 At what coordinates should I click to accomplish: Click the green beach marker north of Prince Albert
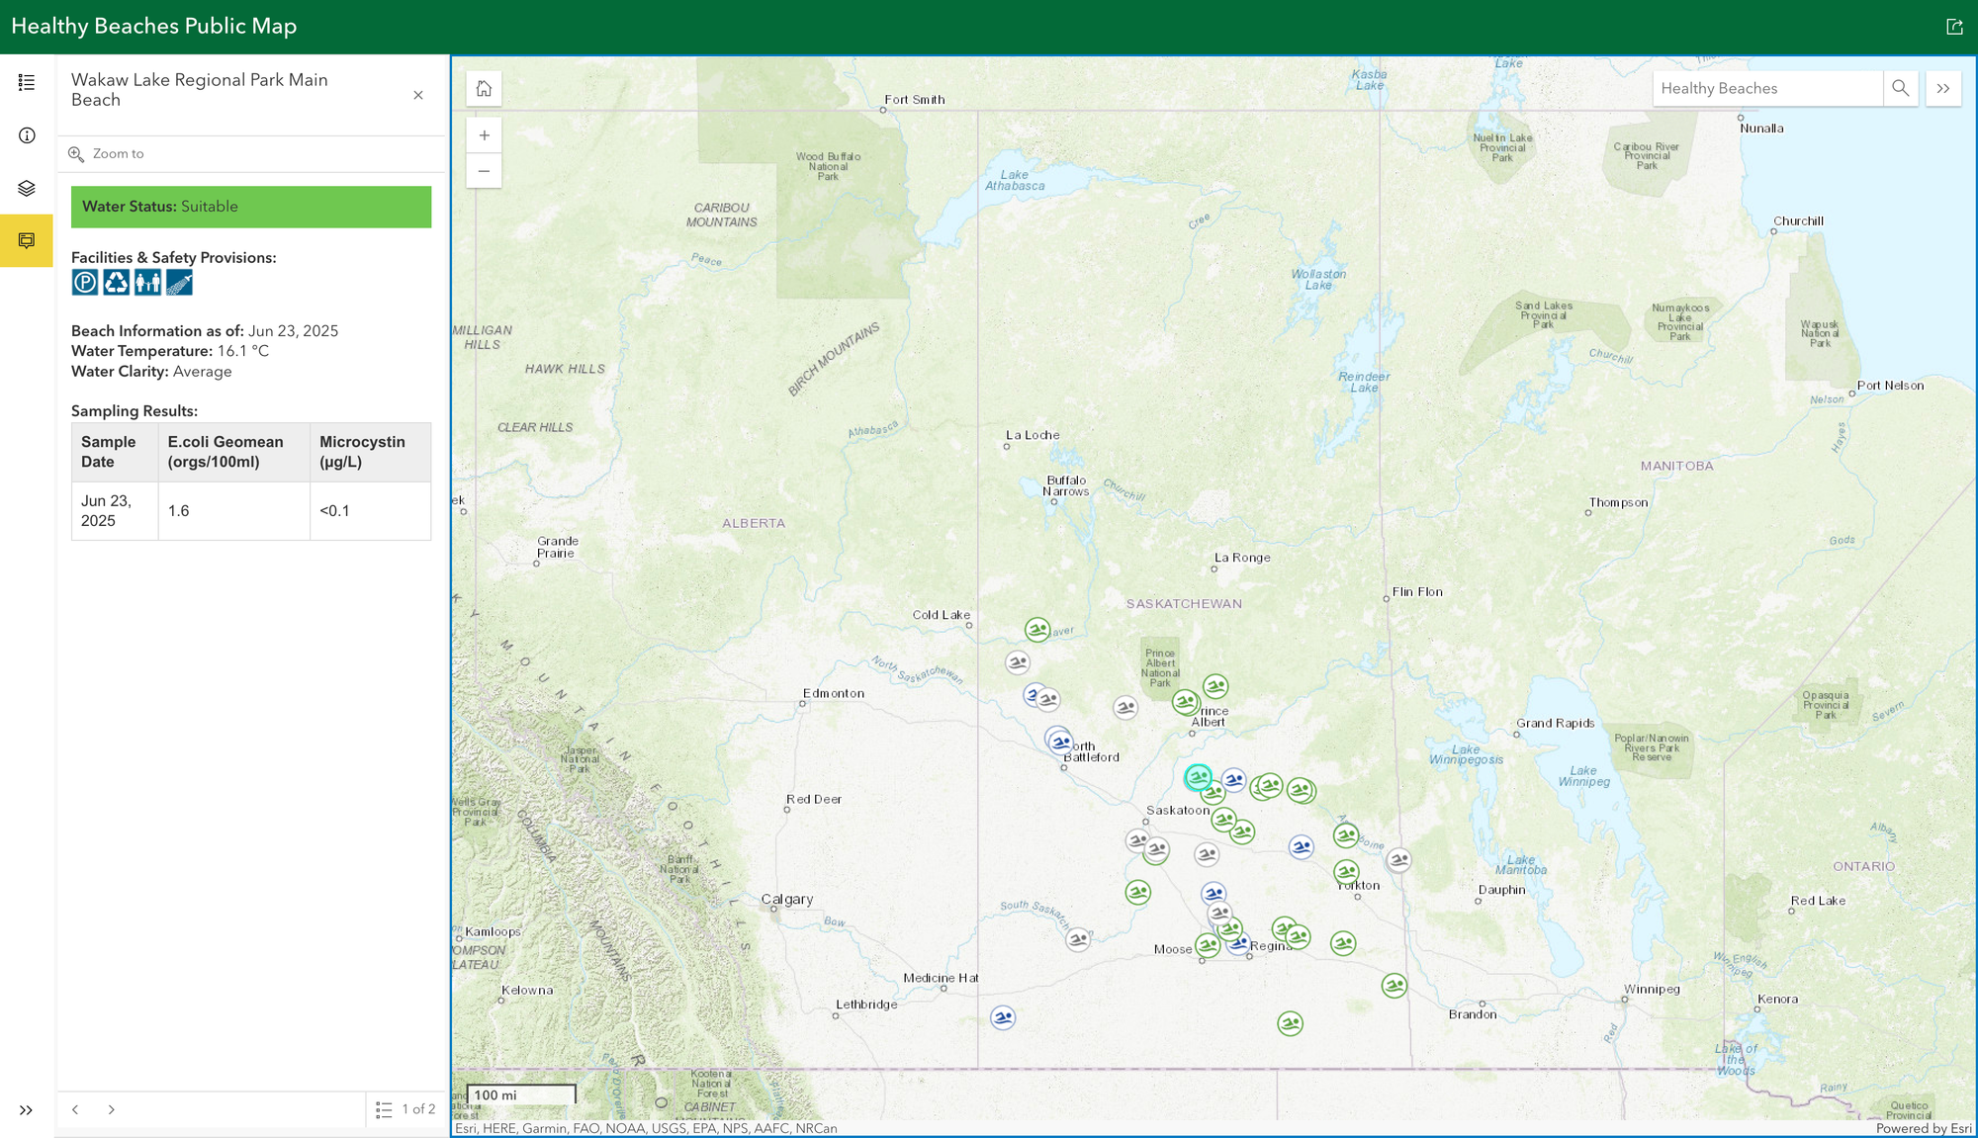pos(1215,686)
